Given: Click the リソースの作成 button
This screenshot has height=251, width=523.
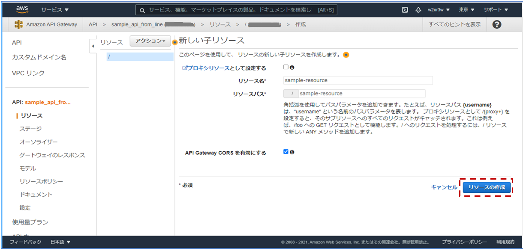Looking at the screenshot, I should pos(486,187).
